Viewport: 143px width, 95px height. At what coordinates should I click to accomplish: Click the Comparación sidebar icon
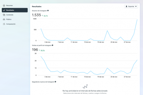tap(4, 24)
